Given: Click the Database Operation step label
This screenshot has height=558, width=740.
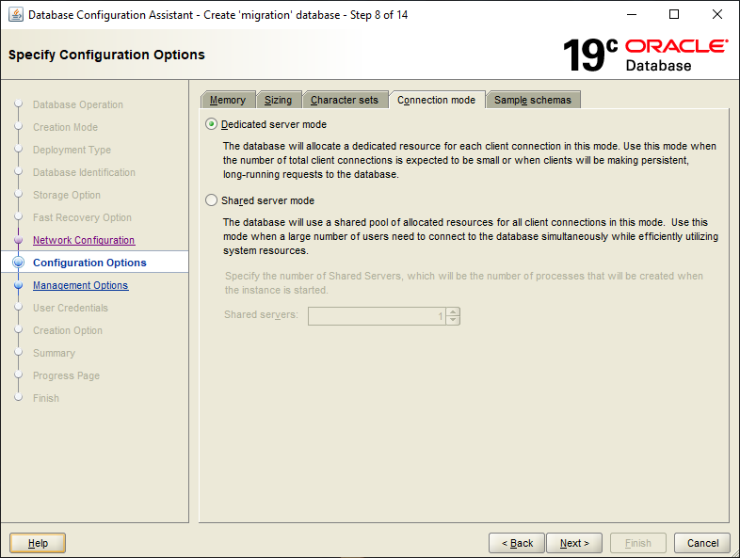Looking at the screenshot, I should pyautogui.click(x=78, y=104).
